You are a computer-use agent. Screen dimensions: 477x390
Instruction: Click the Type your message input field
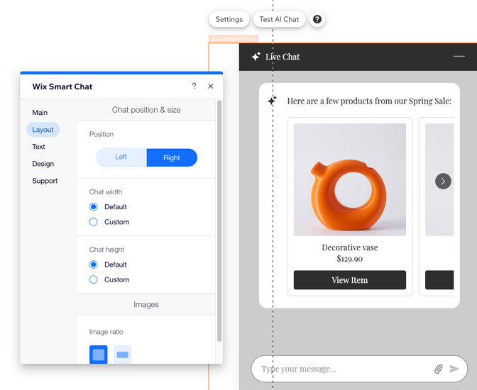click(341, 369)
